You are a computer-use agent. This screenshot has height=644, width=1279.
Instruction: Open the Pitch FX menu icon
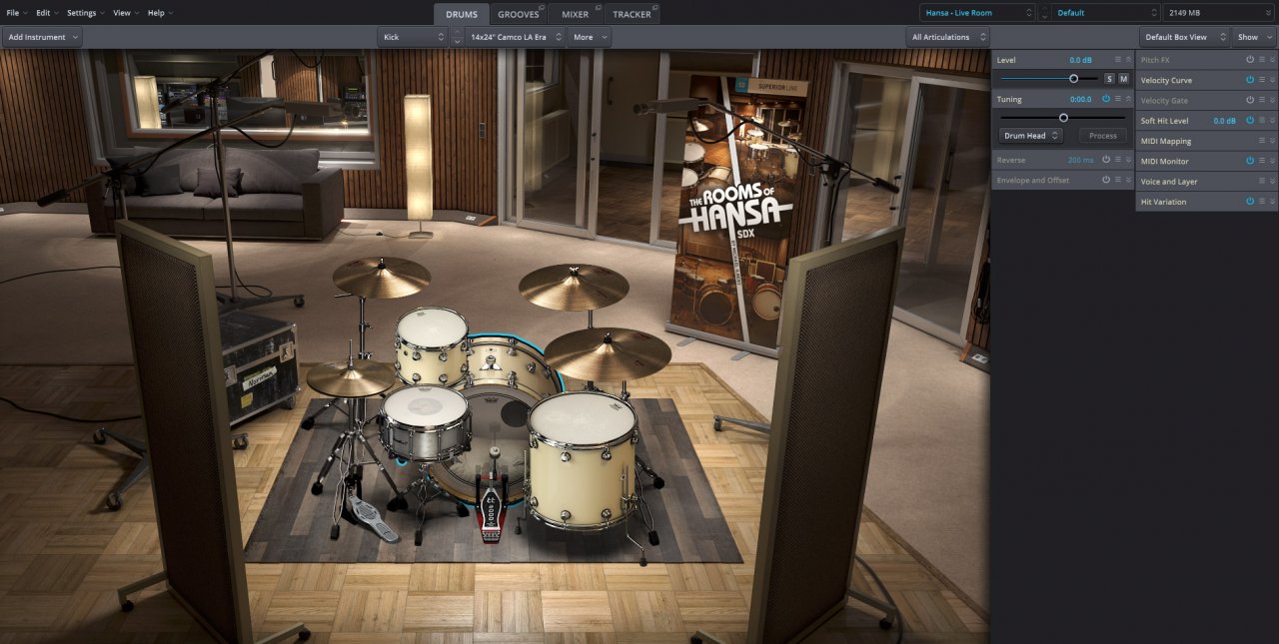(x=1262, y=60)
